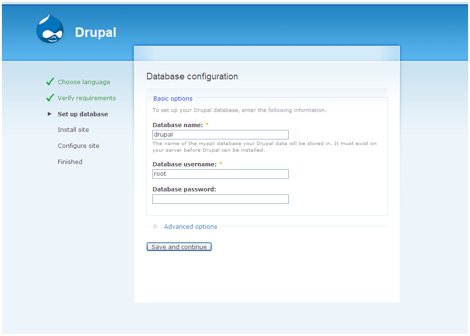
Task: Select the Choose language step
Action: point(84,82)
